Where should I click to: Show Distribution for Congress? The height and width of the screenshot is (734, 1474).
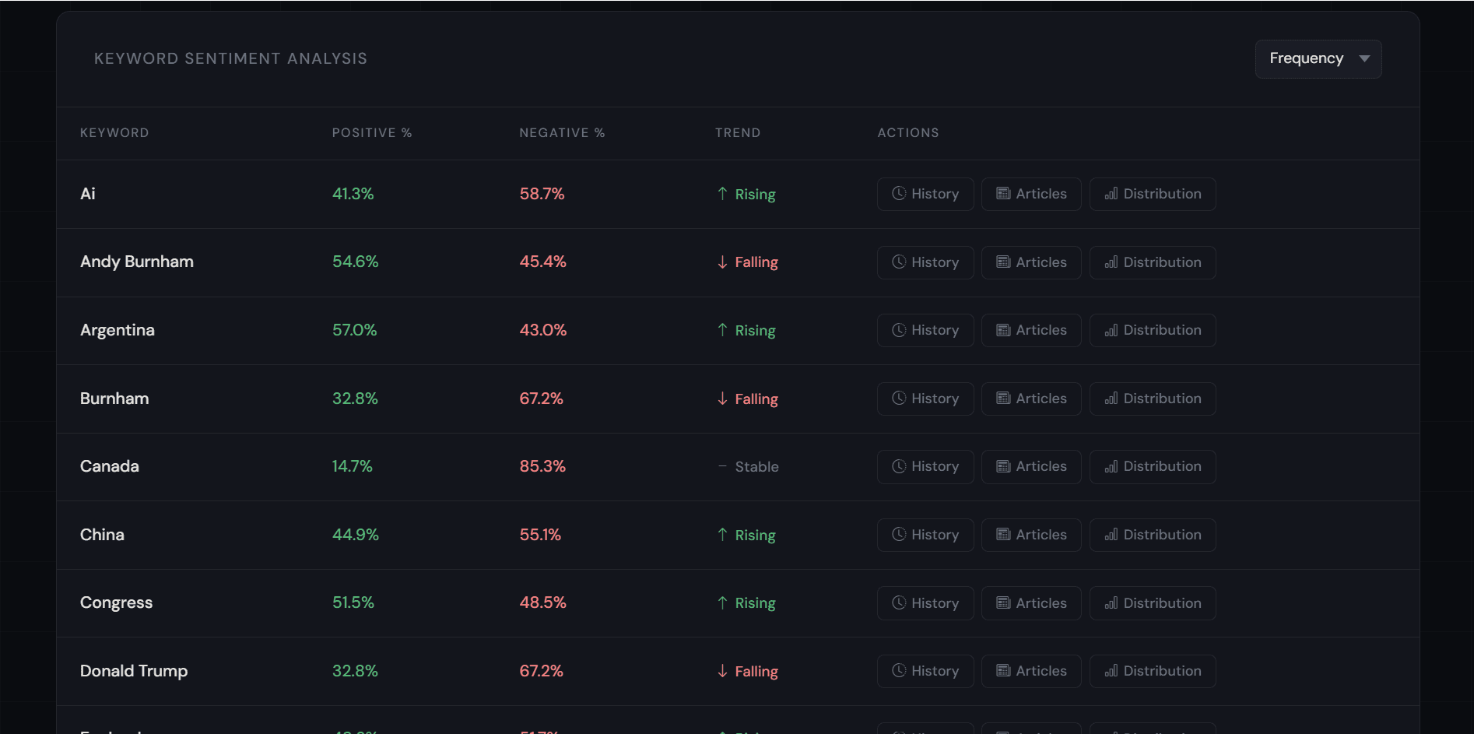[1153, 603]
